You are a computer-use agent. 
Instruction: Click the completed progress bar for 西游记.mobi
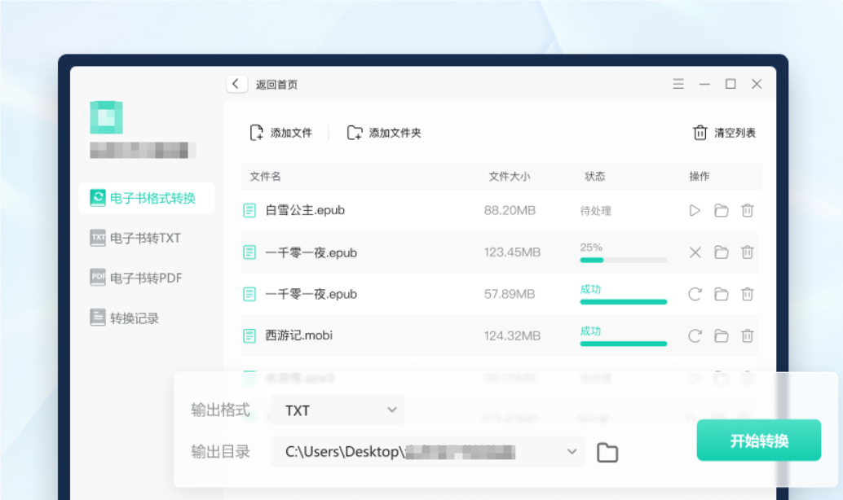623,344
